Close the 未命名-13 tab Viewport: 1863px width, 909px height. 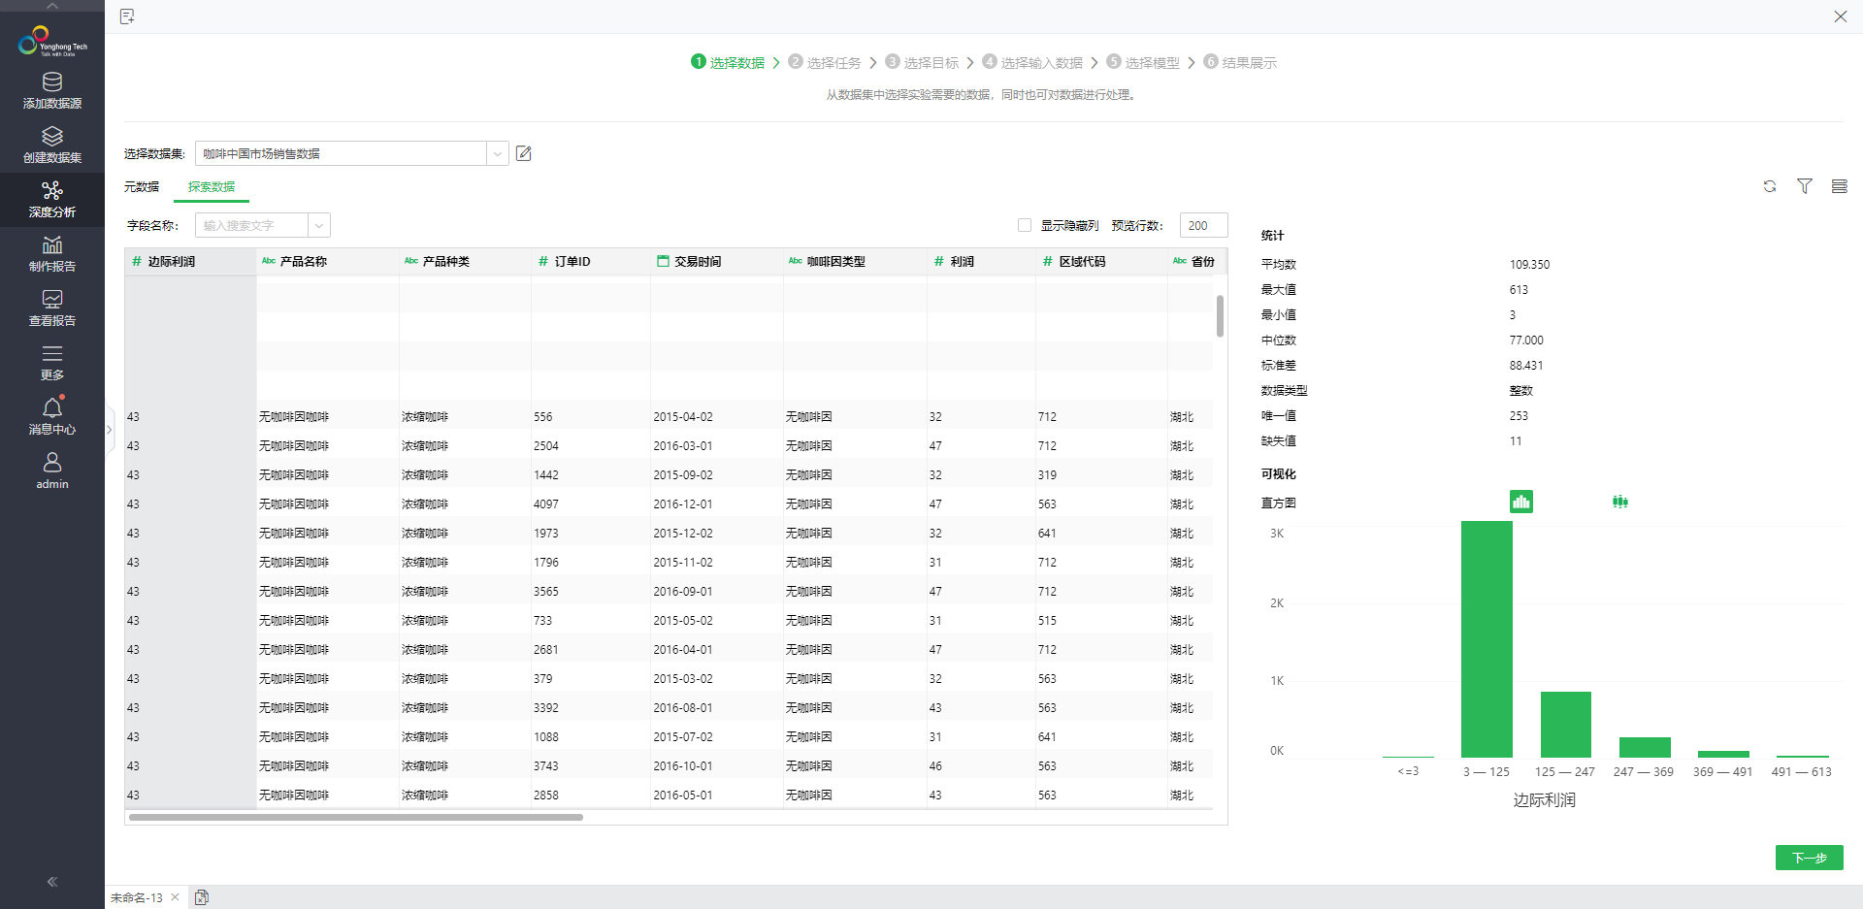tap(175, 897)
